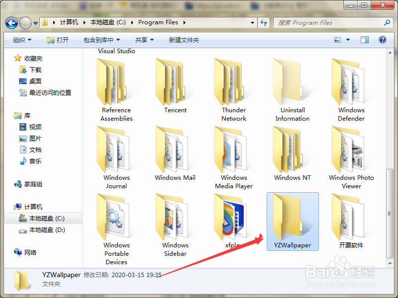The height and width of the screenshot is (298, 398).
Task: Open the 包含到库中 dropdown menu
Action: click(x=101, y=40)
